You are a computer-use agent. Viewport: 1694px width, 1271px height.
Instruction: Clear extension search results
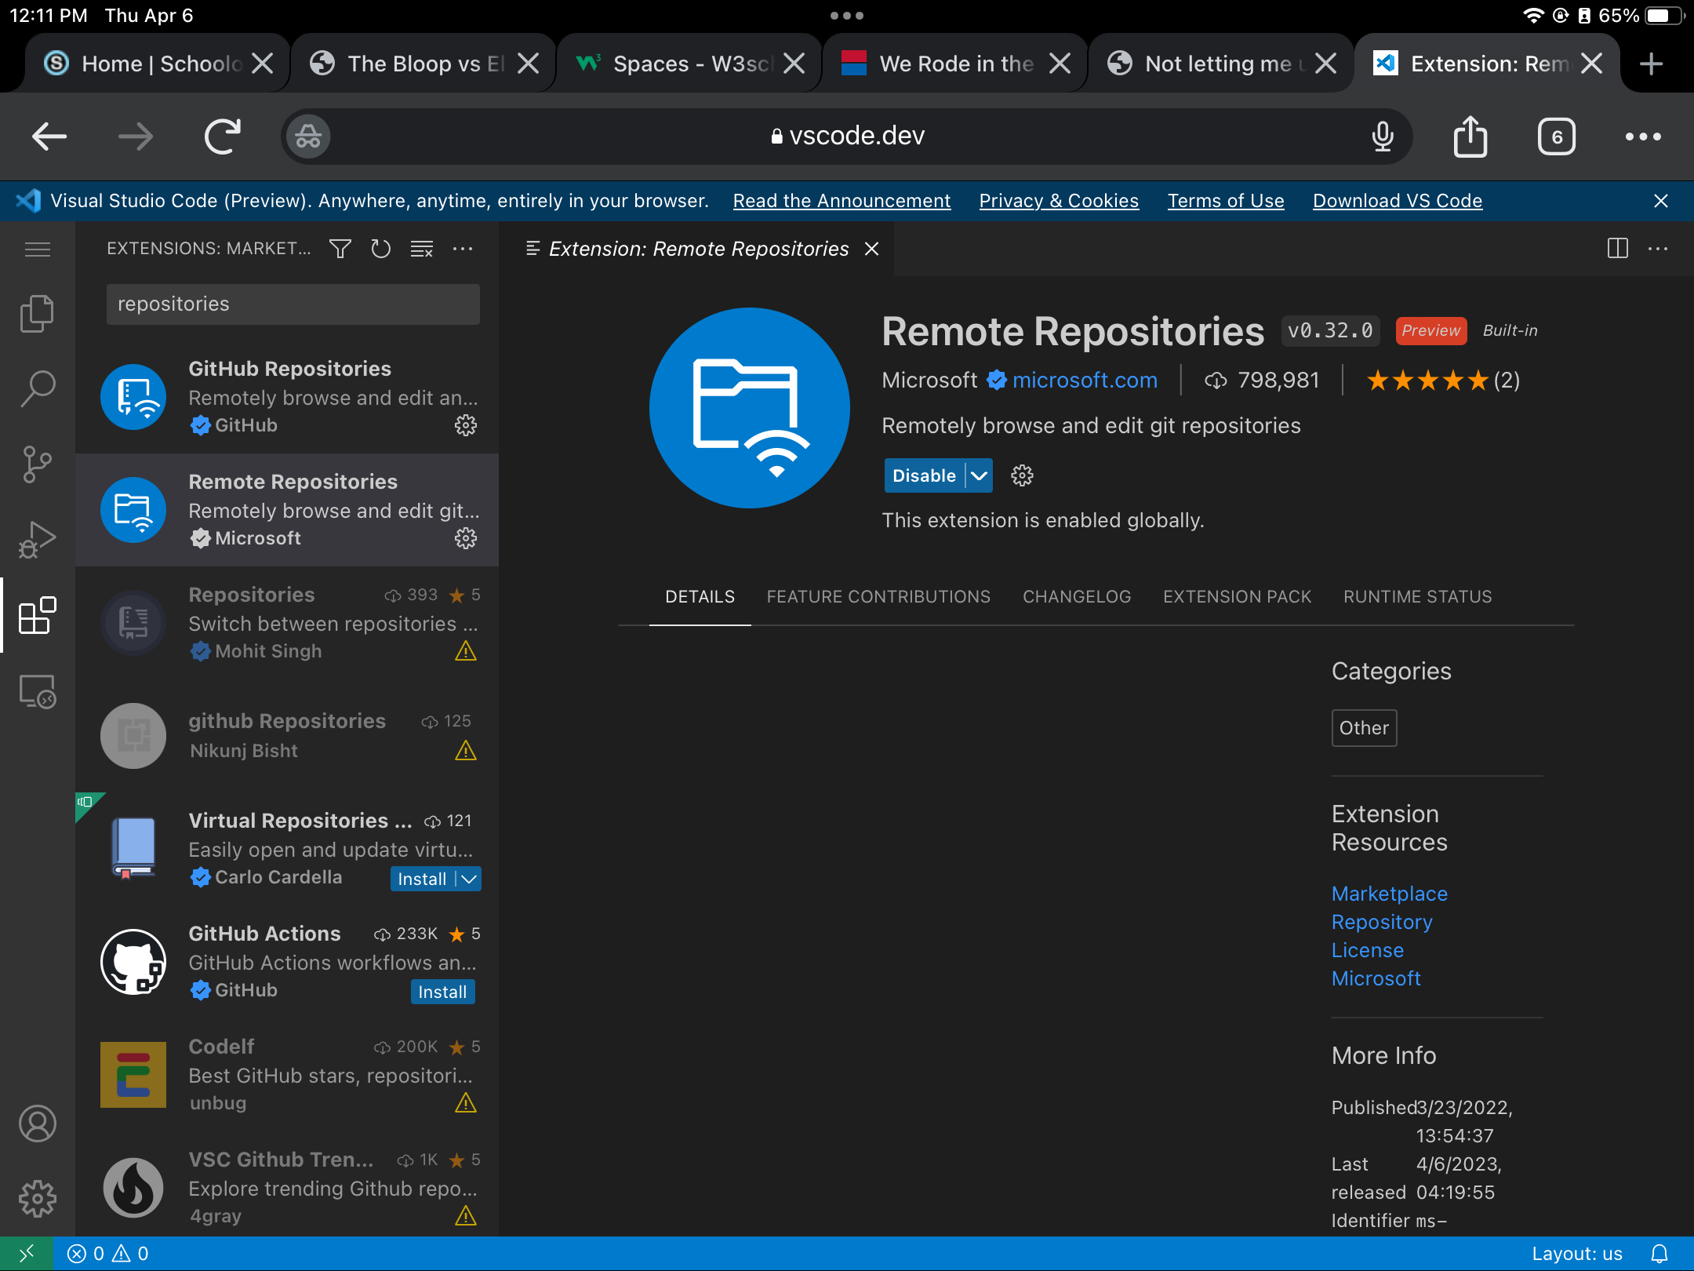coord(422,249)
